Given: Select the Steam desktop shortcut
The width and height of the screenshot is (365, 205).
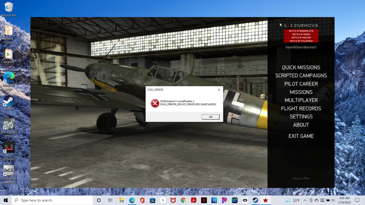Looking at the screenshot, I should (x=9, y=103).
